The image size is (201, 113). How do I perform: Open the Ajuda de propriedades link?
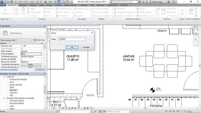(x=9, y=70)
